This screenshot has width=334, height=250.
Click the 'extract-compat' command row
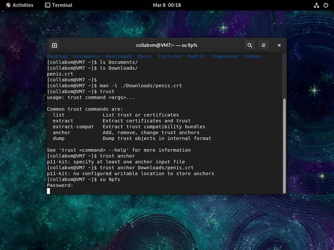click(x=129, y=127)
